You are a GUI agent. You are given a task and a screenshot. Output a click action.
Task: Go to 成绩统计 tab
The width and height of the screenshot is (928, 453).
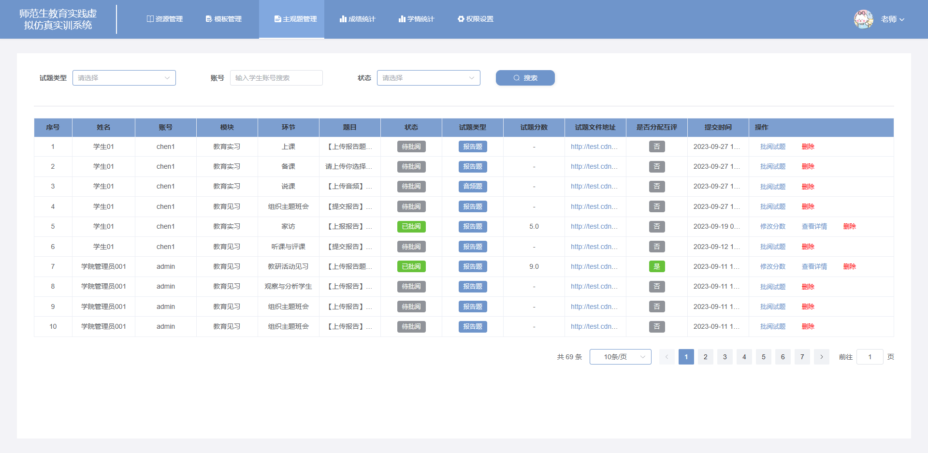(357, 19)
